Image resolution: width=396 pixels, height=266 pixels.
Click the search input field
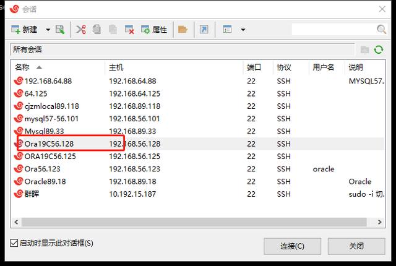(334, 30)
